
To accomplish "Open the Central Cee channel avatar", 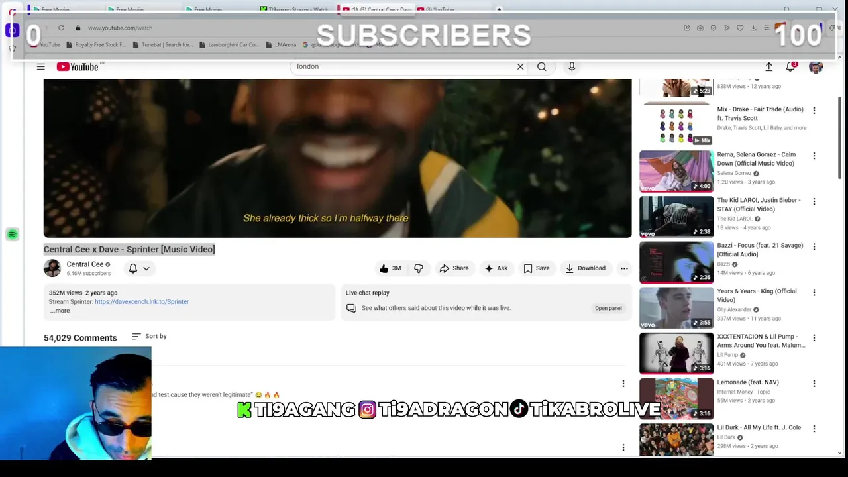I will (x=52, y=268).
